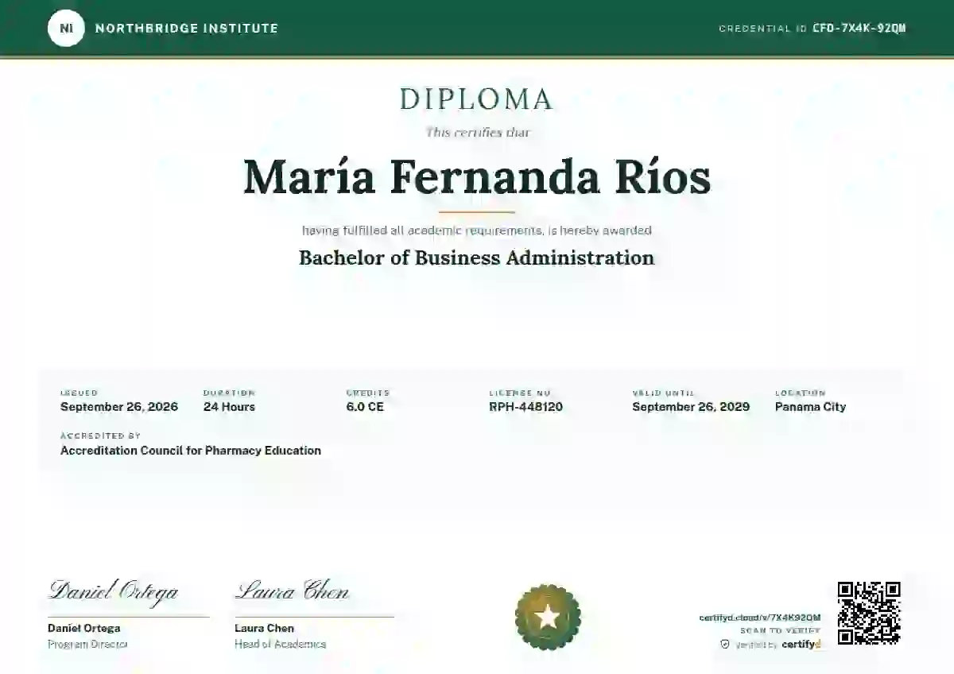Viewport: 954px width, 674px height.
Task: Click the license number RPH-448120
Action: point(526,407)
